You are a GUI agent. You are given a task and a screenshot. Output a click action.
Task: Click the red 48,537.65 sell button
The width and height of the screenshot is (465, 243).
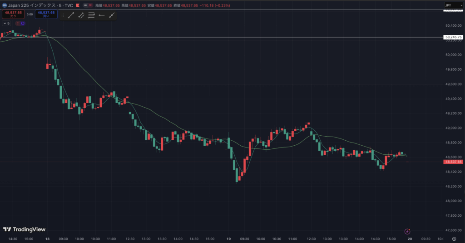(x=13, y=14)
